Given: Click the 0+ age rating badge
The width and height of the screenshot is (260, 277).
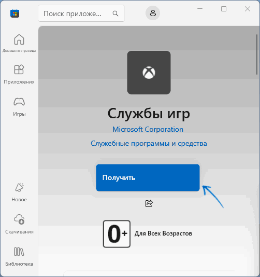Looking at the screenshot, I should click(117, 234).
